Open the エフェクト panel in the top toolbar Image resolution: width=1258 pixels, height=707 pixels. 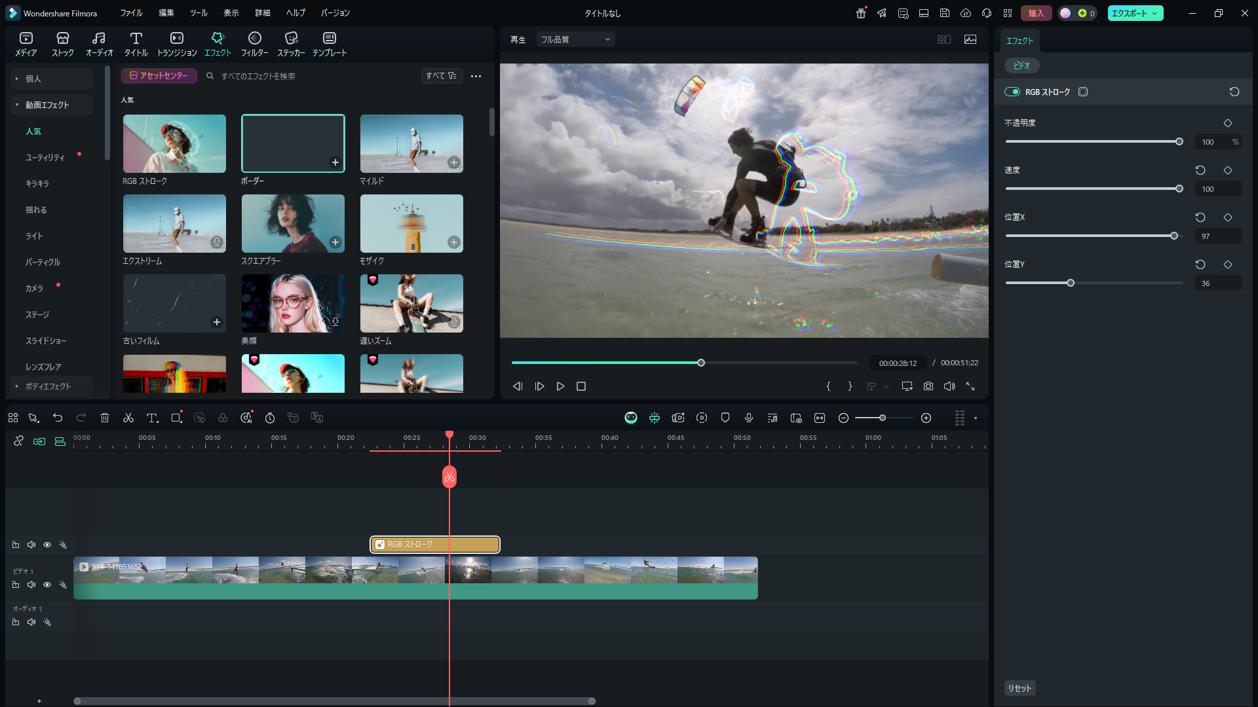pos(217,44)
